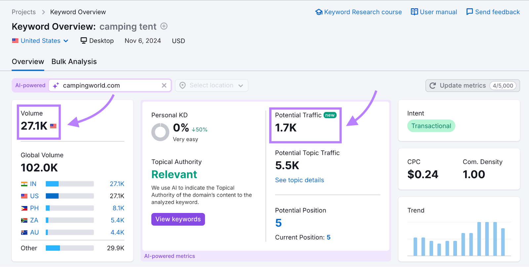
Task: Go to Projects in the breadcrumb
Action: coord(23,12)
